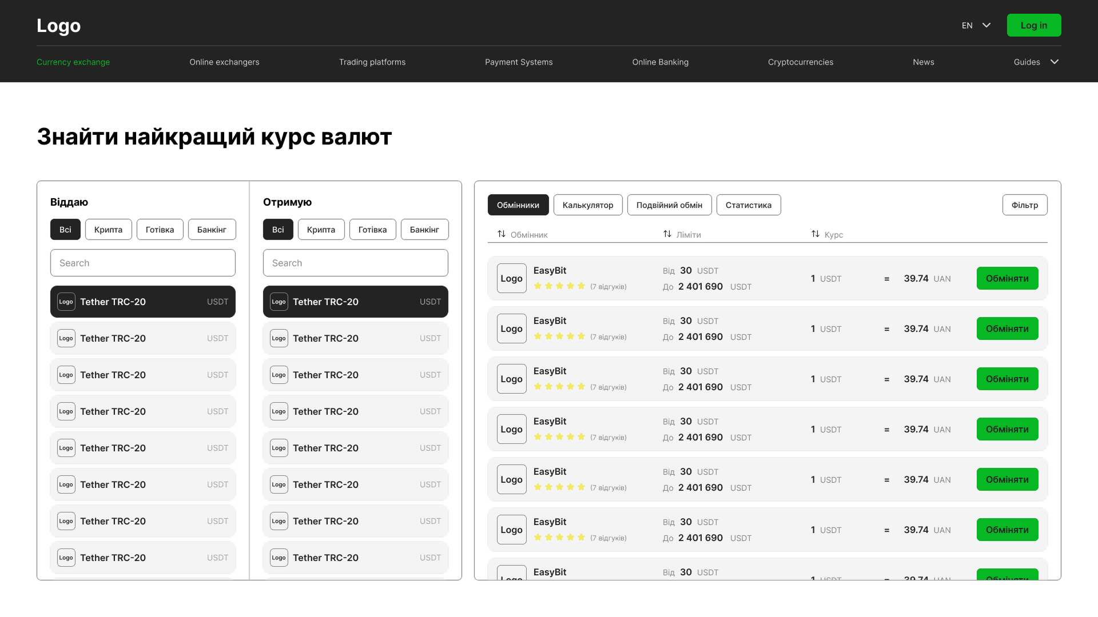Open the Фільтр options
The image size is (1098, 617).
(1024, 205)
